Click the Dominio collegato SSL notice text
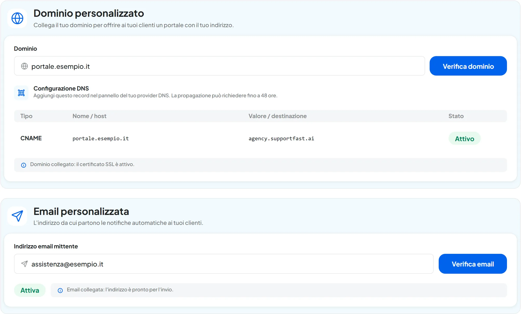This screenshot has width=521, height=314. click(82, 164)
